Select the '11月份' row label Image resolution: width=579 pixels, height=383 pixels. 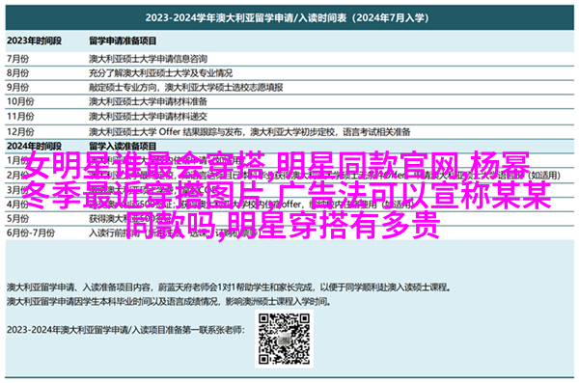pyautogui.click(x=20, y=117)
